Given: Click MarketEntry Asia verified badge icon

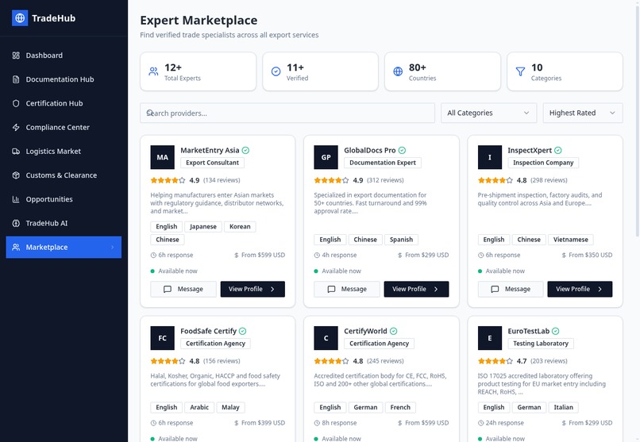Looking at the screenshot, I should tap(245, 151).
